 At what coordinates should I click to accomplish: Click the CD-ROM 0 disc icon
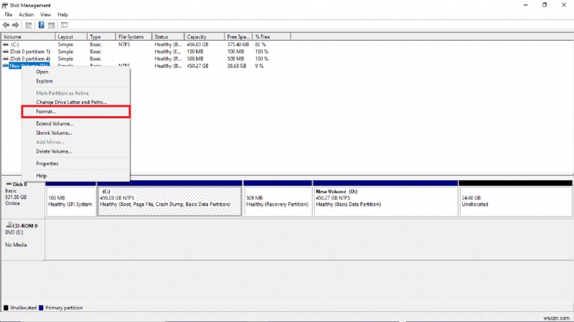point(9,225)
